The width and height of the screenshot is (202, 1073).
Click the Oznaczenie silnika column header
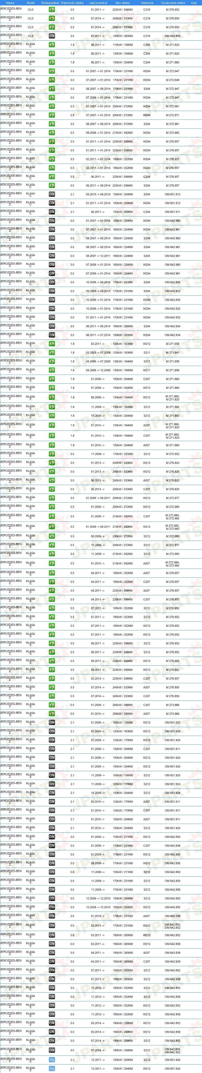point(173,3)
